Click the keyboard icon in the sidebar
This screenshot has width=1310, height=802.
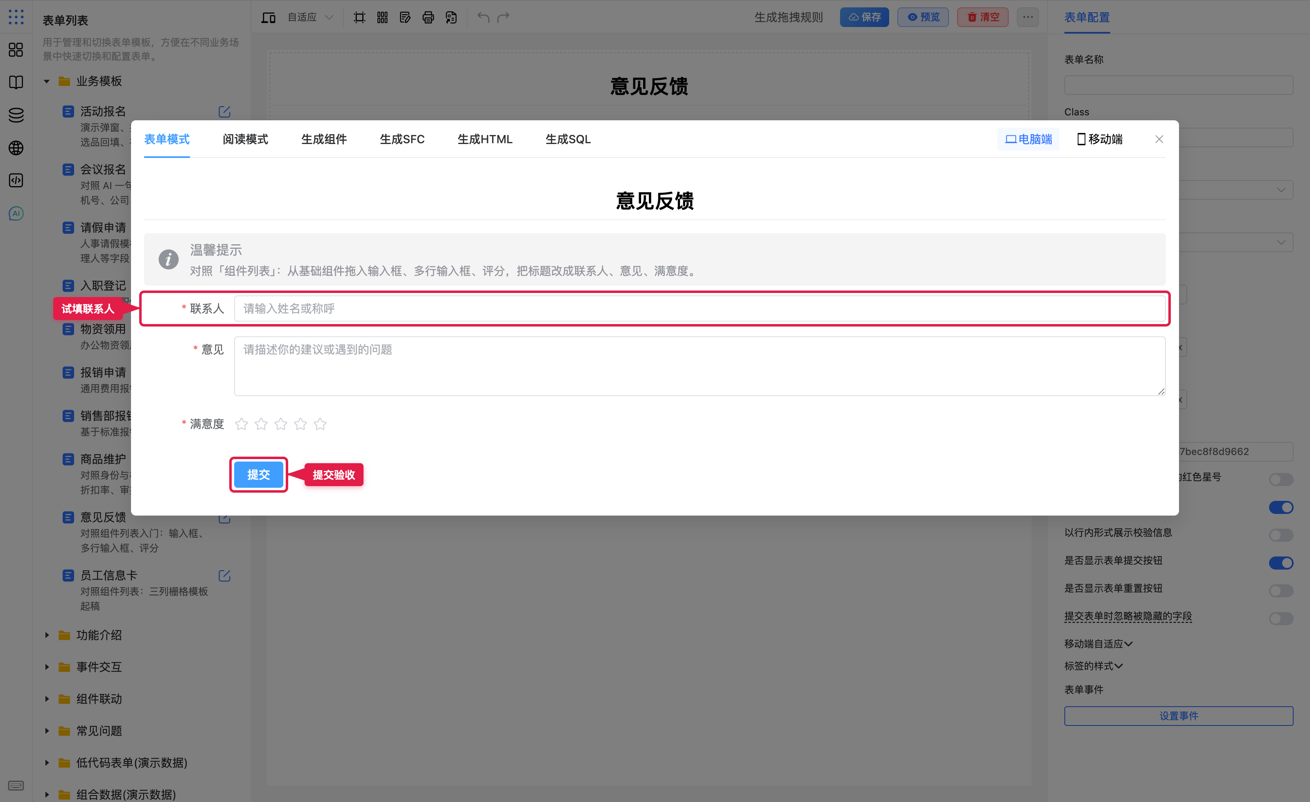pyautogui.click(x=16, y=785)
